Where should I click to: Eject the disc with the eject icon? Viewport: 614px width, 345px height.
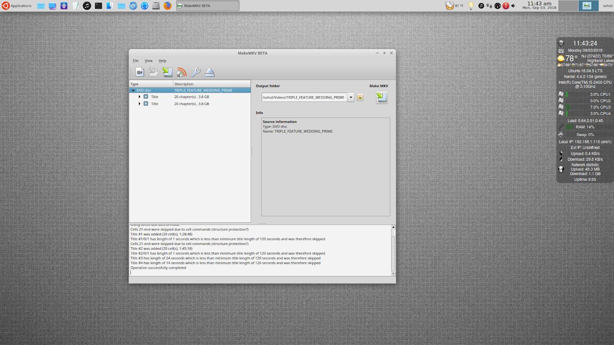pyautogui.click(x=210, y=72)
